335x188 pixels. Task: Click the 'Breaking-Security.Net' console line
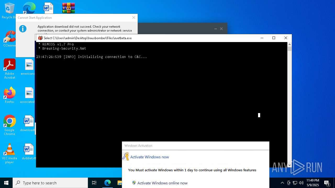[x=62, y=48]
